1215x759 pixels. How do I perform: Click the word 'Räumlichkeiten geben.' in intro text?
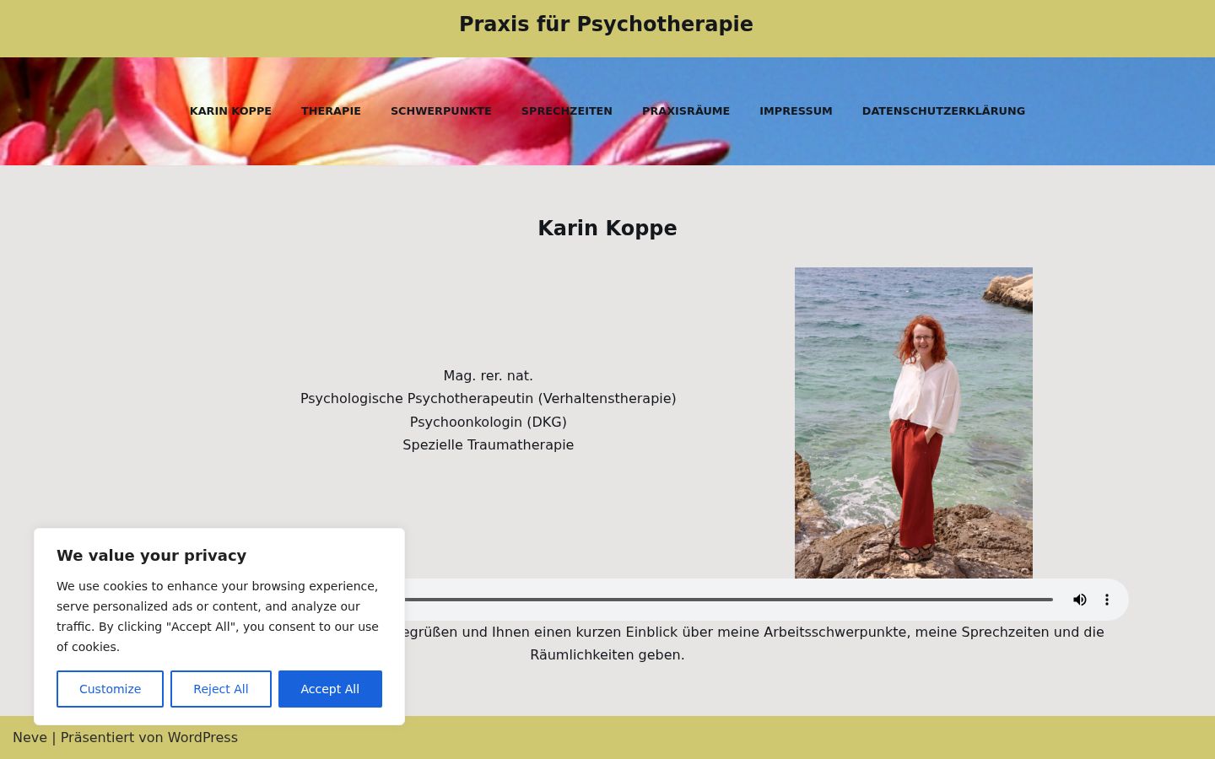click(x=607, y=654)
